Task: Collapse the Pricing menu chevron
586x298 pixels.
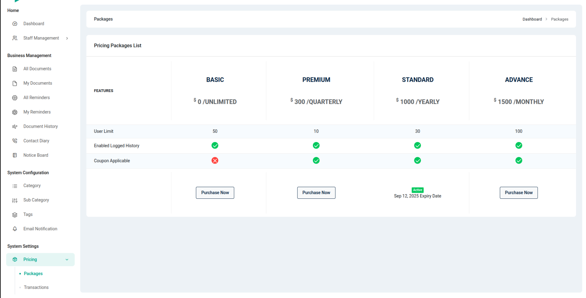Action: tap(67, 260)
